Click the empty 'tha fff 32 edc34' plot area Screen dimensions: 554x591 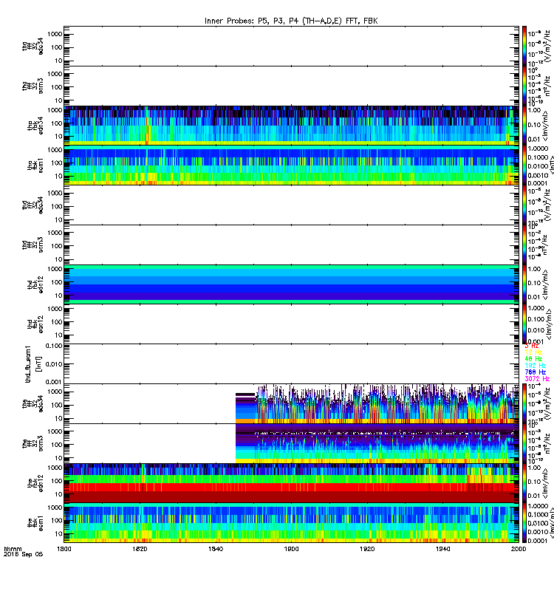[x=291, y=46]
